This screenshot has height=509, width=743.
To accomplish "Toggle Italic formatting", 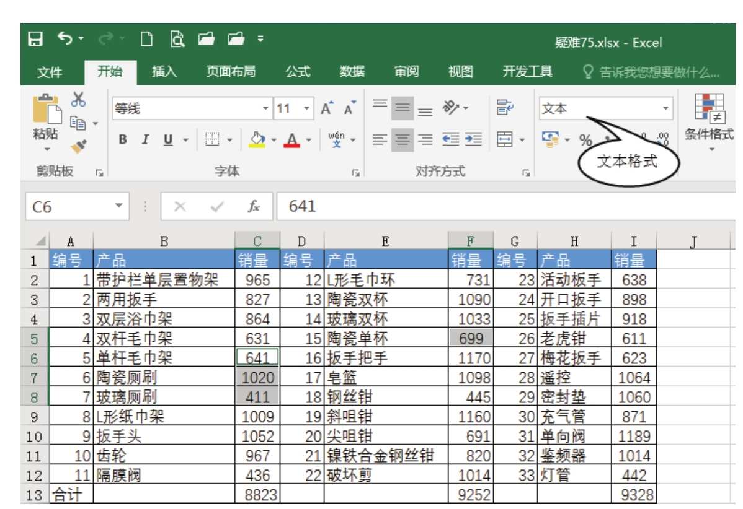I will [x=145, y=139].
